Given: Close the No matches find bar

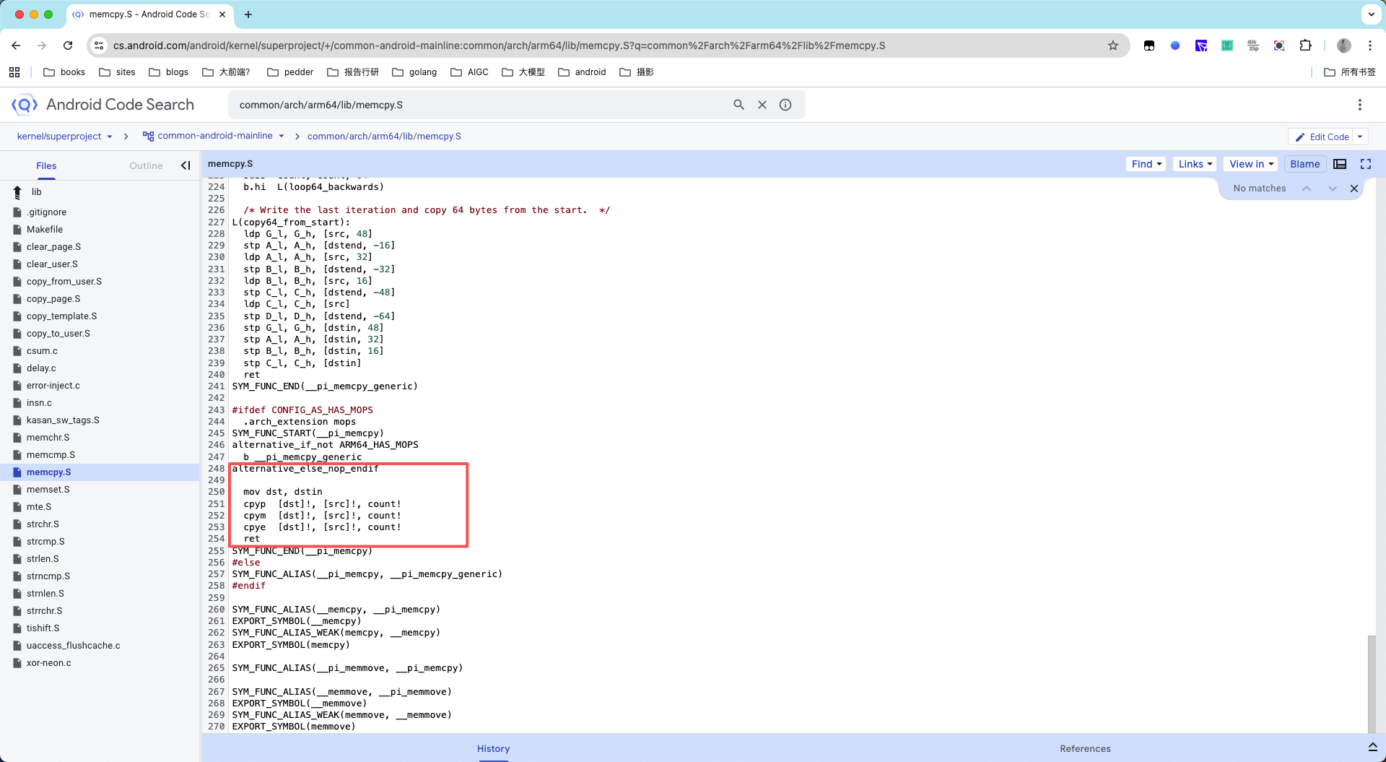Looking at the screenshot, I should coord(1354,189).
